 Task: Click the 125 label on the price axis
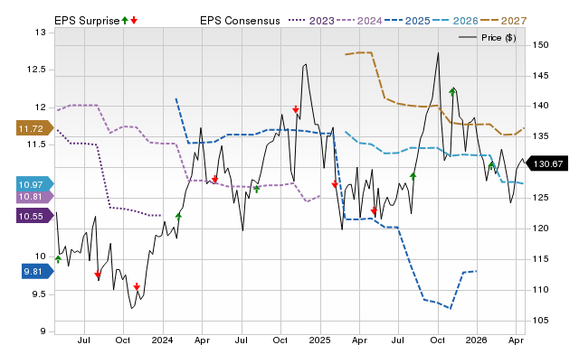tap(540, 198)
